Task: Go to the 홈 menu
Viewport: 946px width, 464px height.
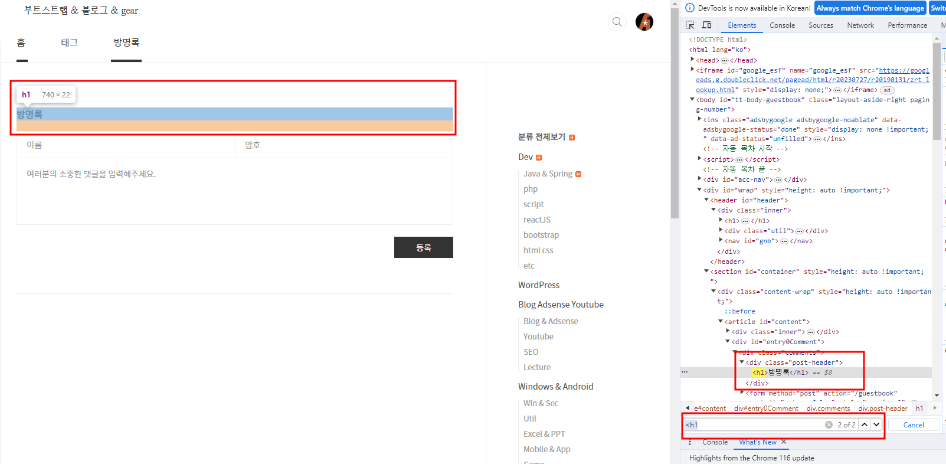Action: coord(21,43)
